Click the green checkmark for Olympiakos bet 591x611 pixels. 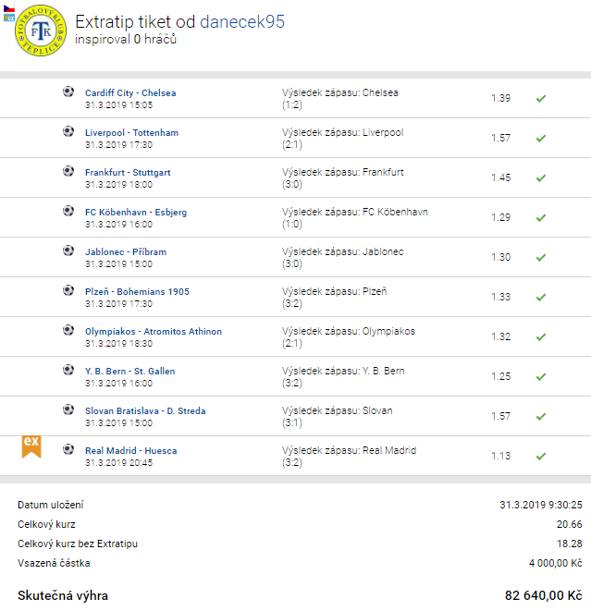click(541, 337)
